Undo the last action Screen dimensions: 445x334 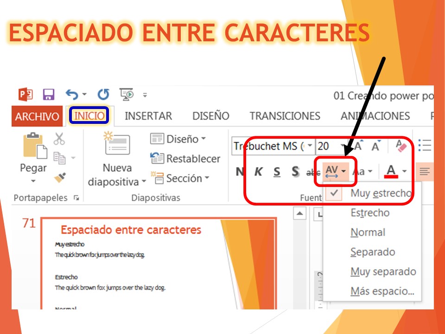(71, 94)
